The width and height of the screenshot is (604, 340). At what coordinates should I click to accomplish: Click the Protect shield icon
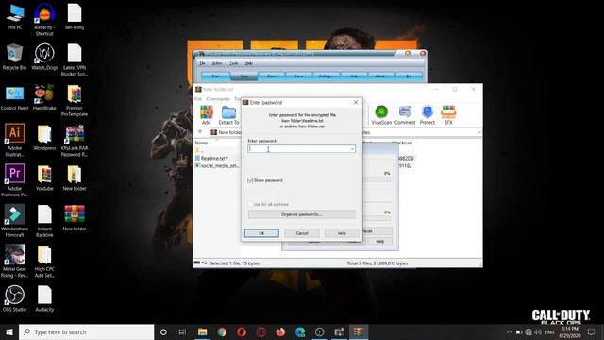coord(428,115)
